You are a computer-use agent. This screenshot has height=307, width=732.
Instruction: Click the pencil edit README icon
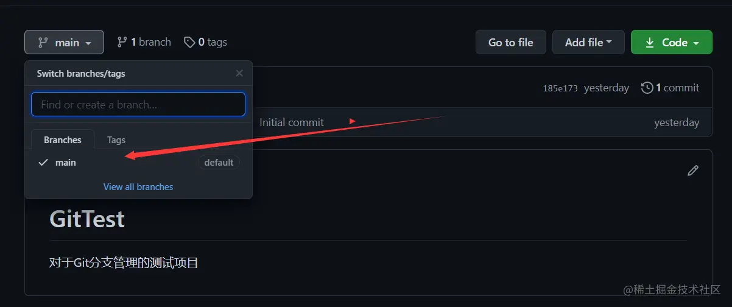pyautogui.click(x=692, y=171)
